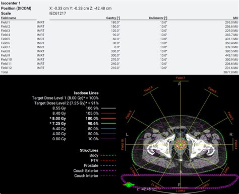Click the 50.0% dark blue isodose swatch
The image size is (239, 194).
(108, 134)
